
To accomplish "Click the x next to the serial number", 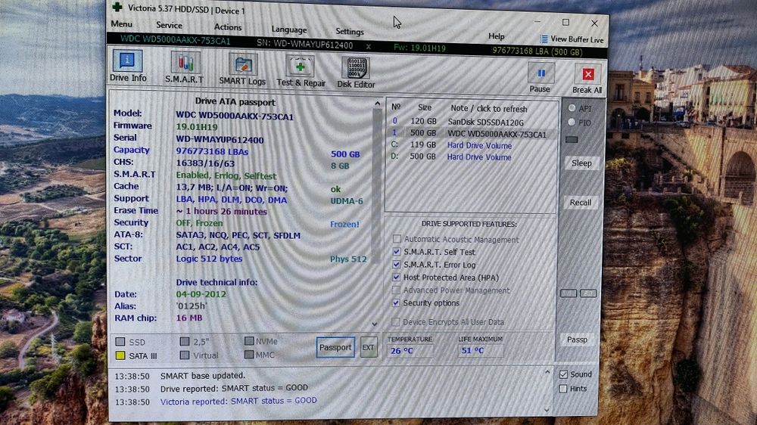I will pyautogui.click(x=369, y=46).
